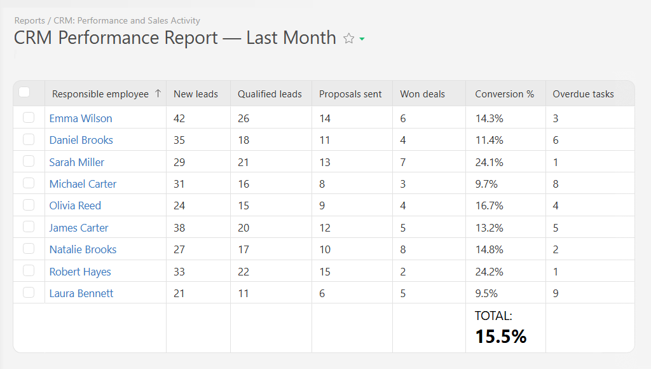The height and width of the screenshot is (369, 651).
Task: Open Robert Hayes employee link
Action: pos(80,272)
